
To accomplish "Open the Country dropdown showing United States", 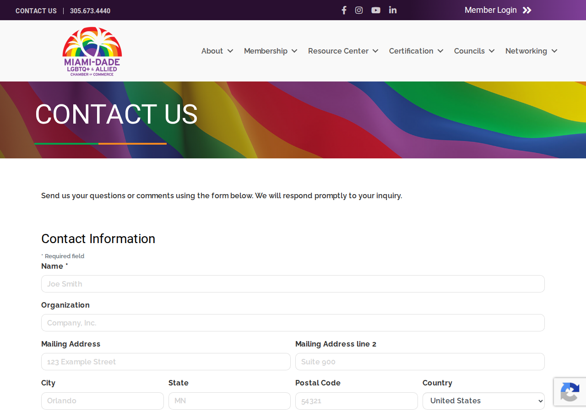I will 483,401.
